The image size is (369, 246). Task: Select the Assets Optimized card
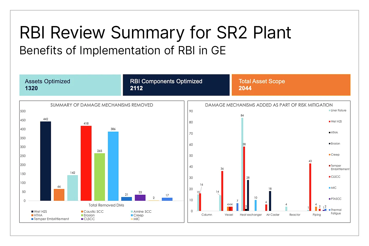(70, 85)
